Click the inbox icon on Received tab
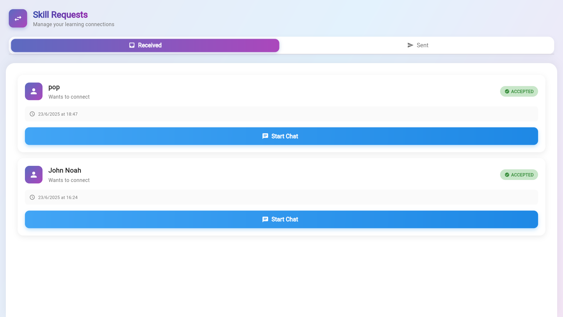This screenshot has height=317, width=563. pos(132,45)
